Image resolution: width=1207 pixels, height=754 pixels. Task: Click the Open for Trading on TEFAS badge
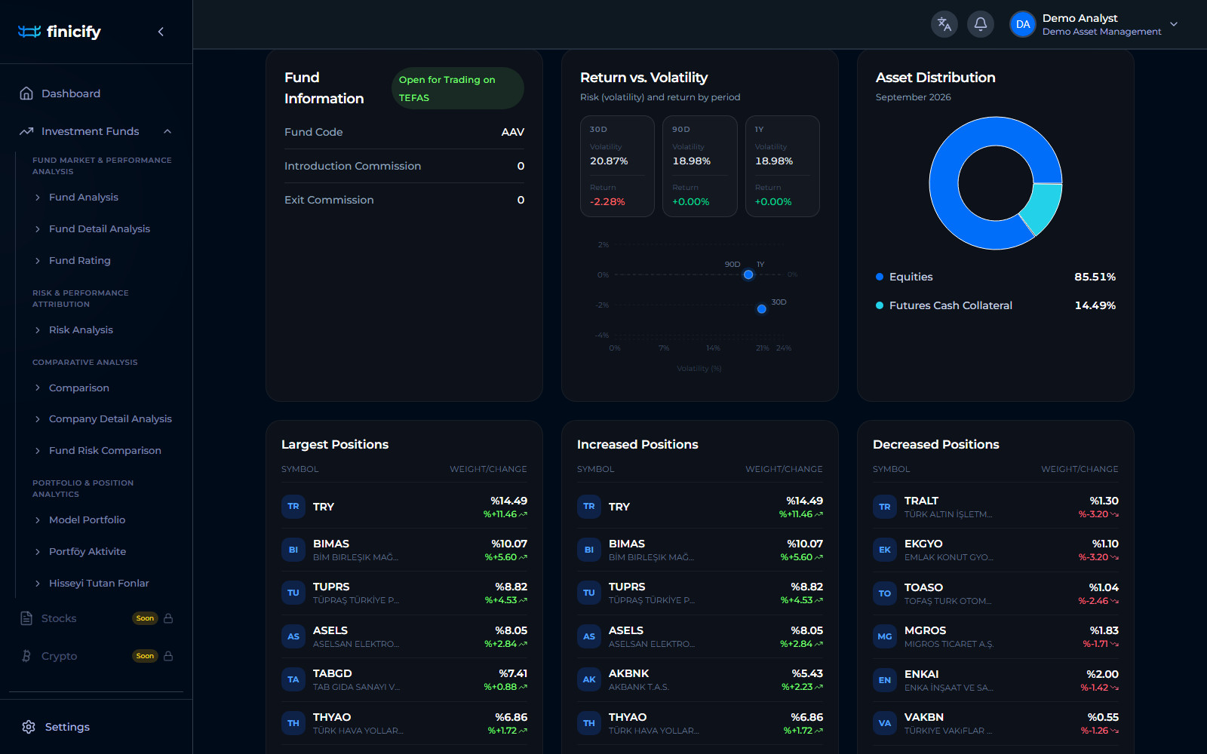(457, 88)
